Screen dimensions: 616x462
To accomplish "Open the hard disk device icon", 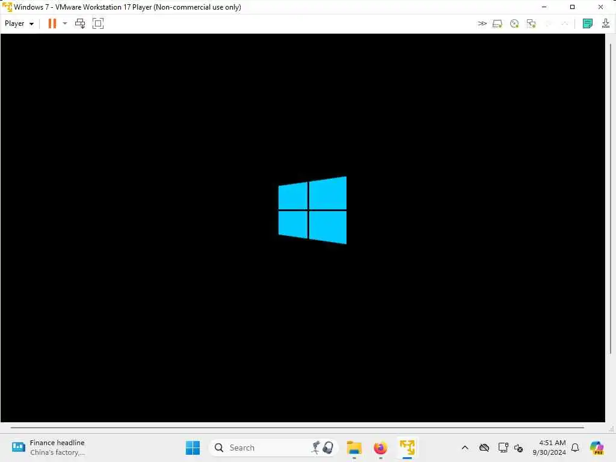I will pos(497,23).
